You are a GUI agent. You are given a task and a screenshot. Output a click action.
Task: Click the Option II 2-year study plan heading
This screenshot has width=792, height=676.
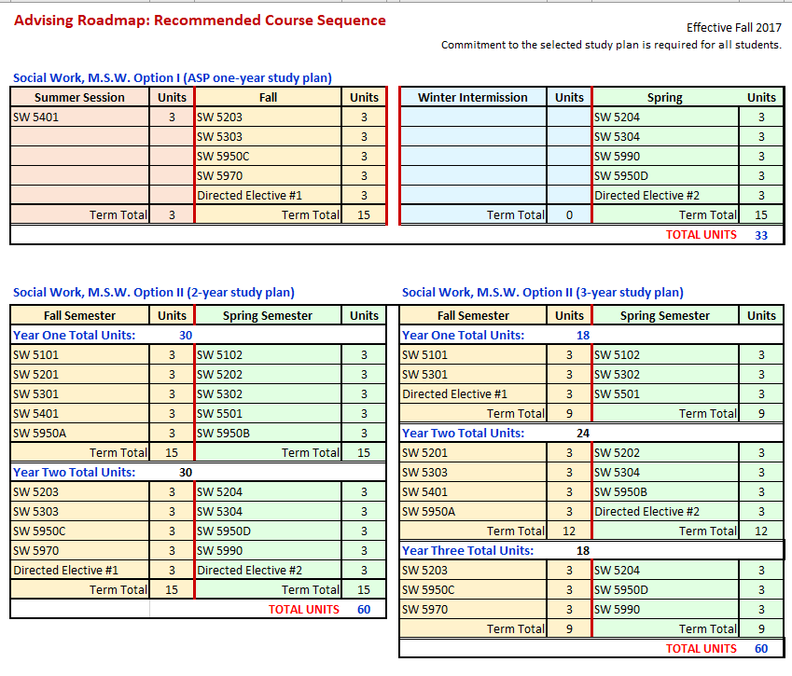(x=154, y=293)
